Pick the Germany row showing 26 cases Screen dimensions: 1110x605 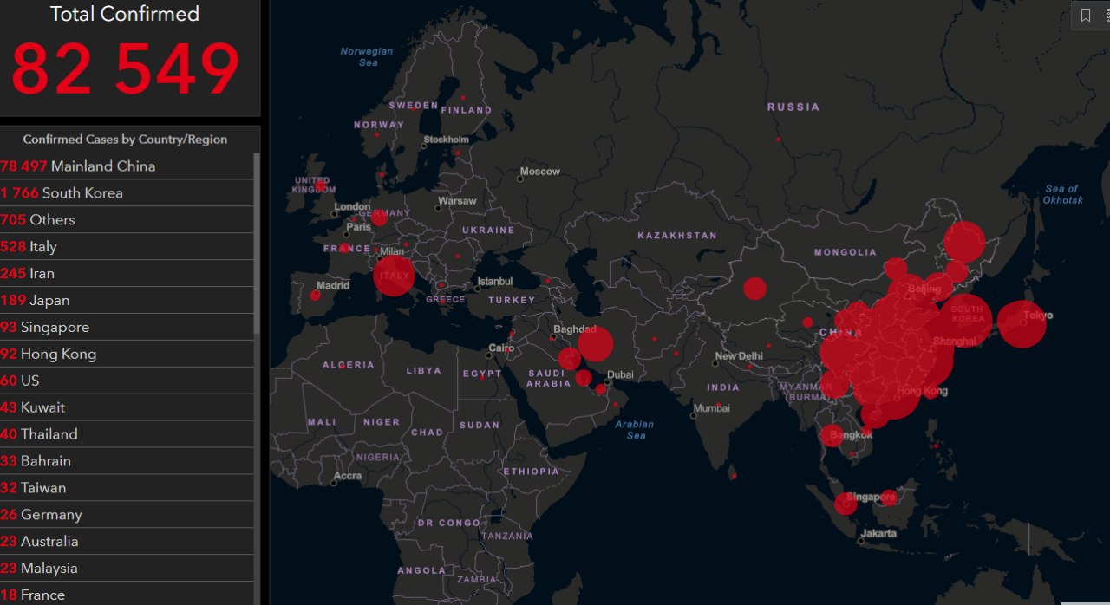tap(127, 516)
